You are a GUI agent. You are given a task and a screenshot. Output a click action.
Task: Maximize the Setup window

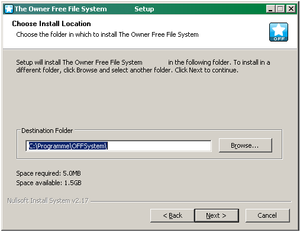tap(280, 9)
